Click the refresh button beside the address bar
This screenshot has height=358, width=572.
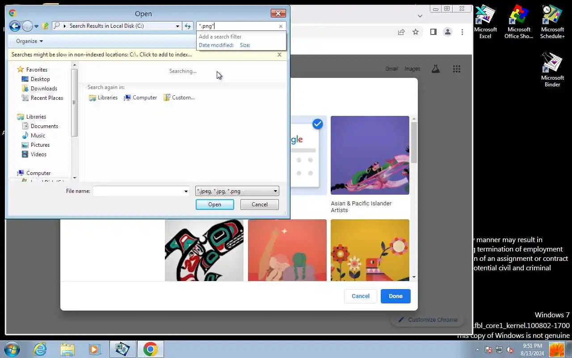click(188, 26)
